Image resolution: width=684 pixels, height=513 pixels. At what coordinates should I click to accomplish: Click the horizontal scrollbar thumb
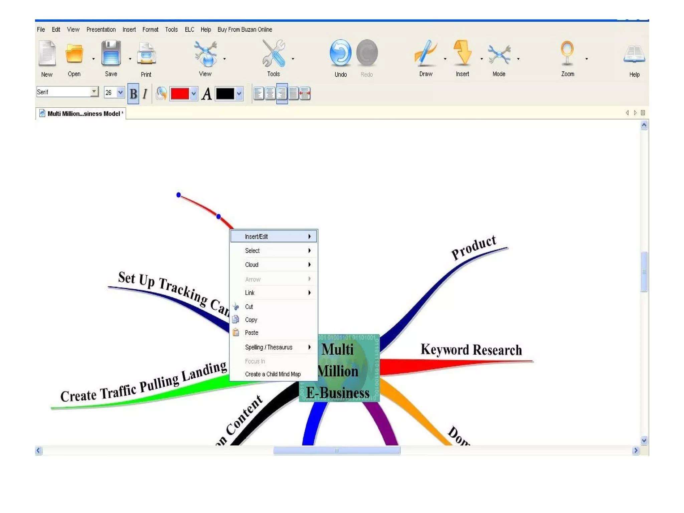[x=337, y=451]
